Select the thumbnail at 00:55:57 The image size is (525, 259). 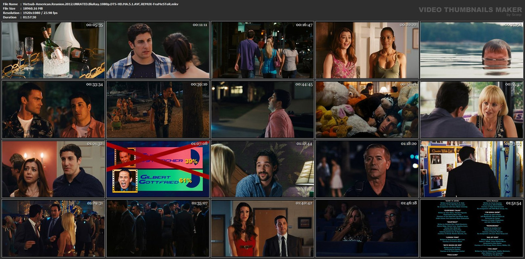coord(472,109)
